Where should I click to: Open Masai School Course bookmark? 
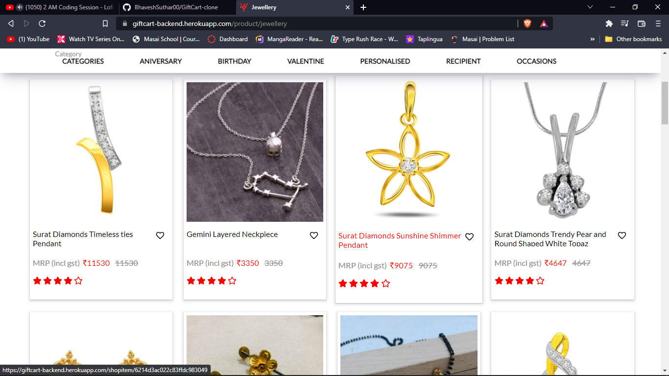[166, 39]
